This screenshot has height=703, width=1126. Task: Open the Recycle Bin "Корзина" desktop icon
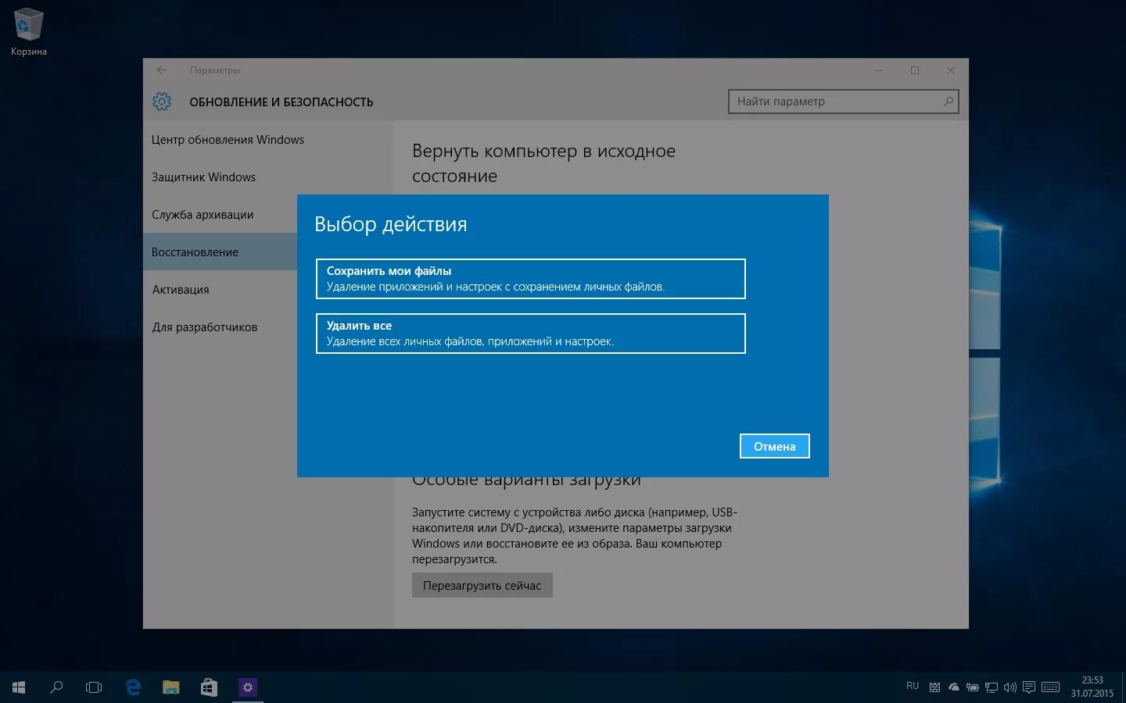click(28, 32)
